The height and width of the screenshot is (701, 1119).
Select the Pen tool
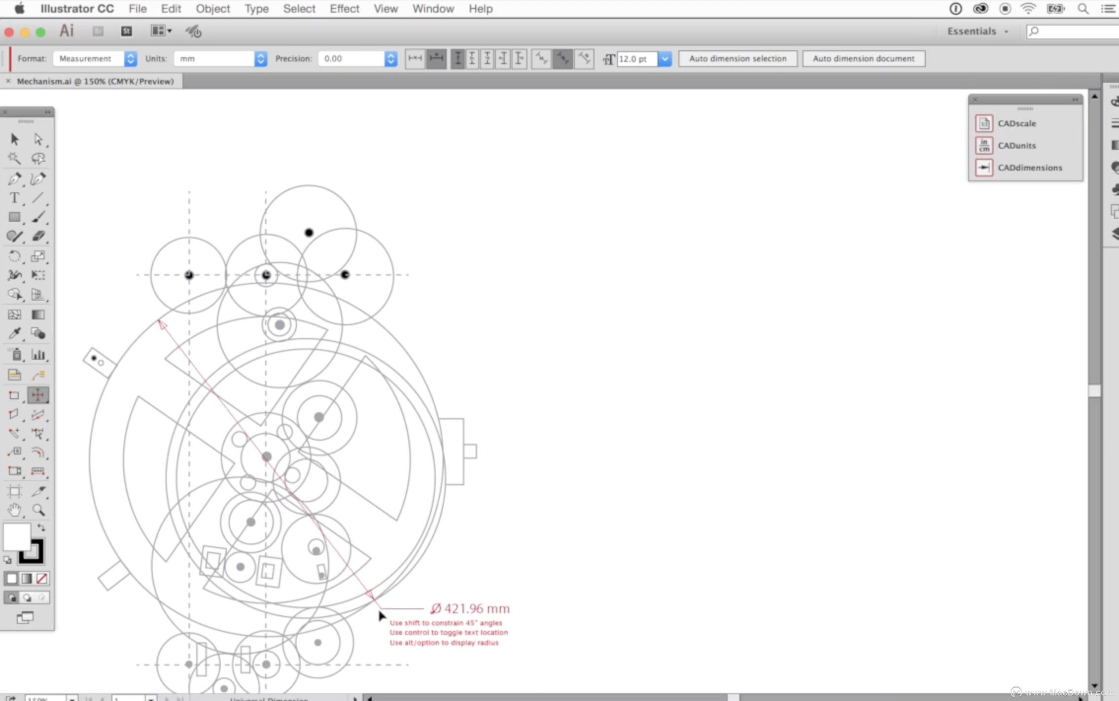coord(14,178)
